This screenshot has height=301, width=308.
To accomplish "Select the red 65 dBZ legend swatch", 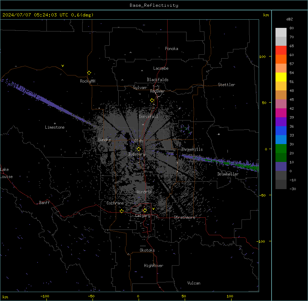I will click(281, 50).
